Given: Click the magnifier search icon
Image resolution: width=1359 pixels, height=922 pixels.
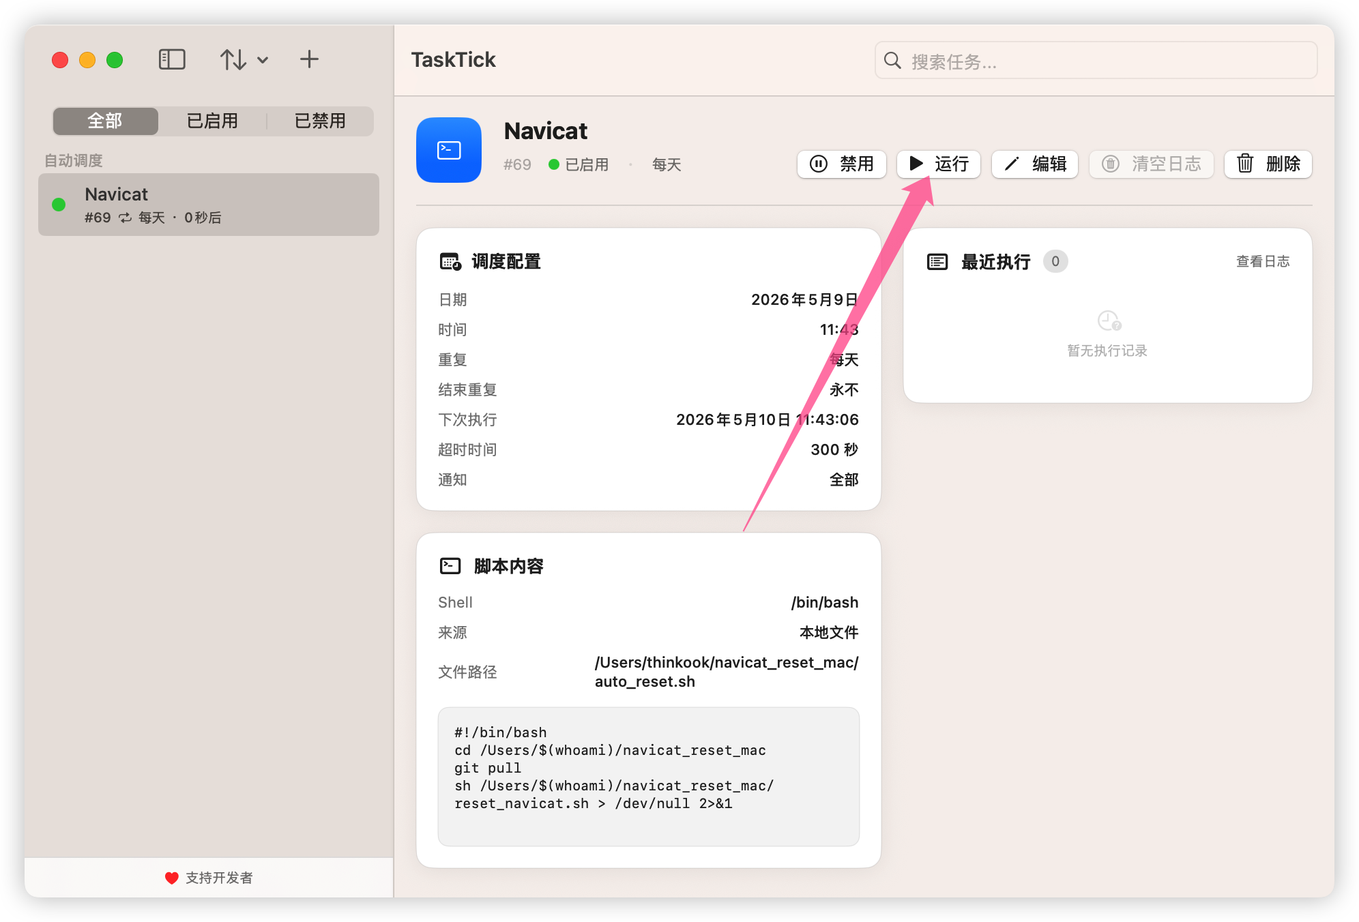Looking at the screenshot, I should [892, 61].
